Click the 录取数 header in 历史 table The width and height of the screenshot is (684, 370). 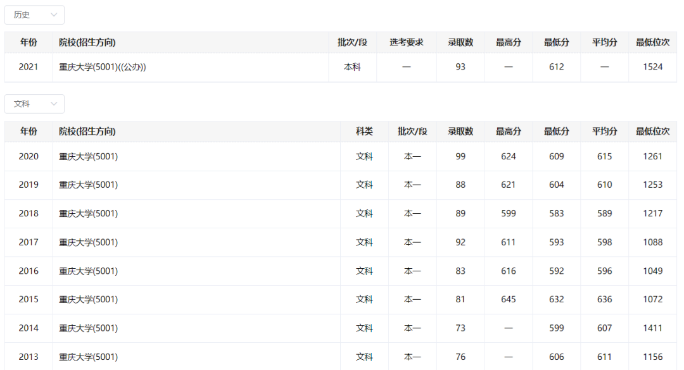[x=460, y=42]
